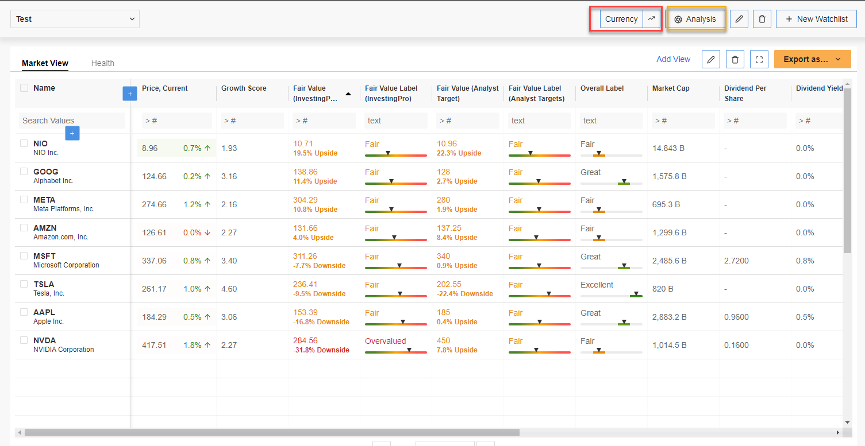Click TSLA growth score 4.60
This screenshot has height=446, width=865.
click(229, 289)
